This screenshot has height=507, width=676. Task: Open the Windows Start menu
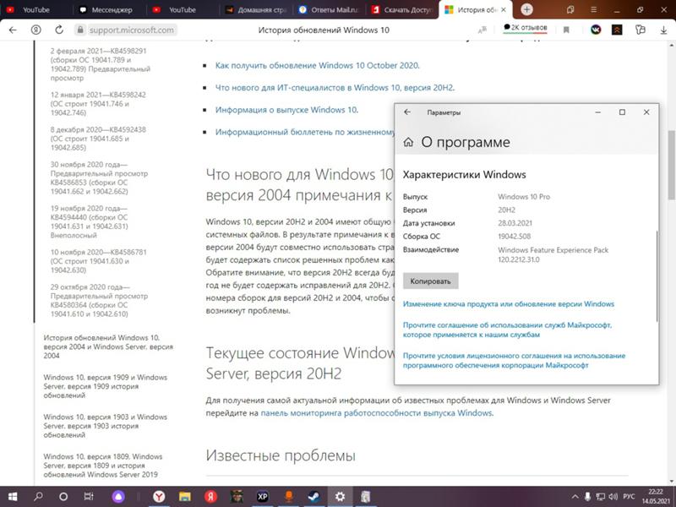click(13, 496)
